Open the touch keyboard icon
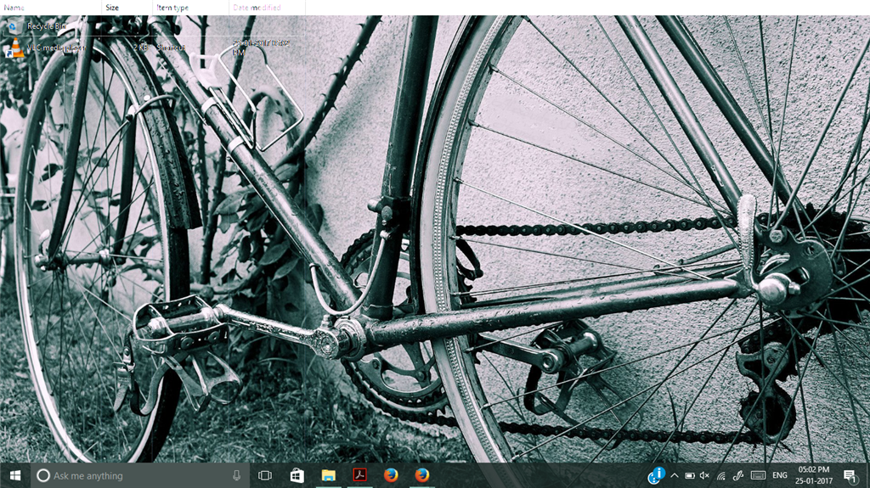 tap(758, 476)
